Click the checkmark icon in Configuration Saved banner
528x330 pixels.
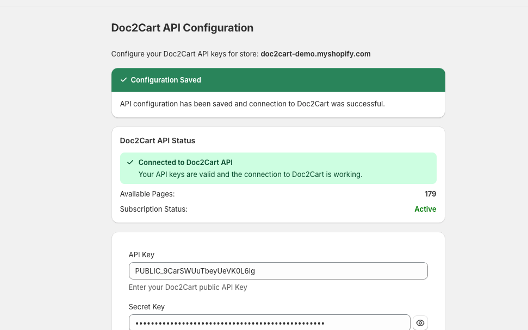click(x=123, y=79)
